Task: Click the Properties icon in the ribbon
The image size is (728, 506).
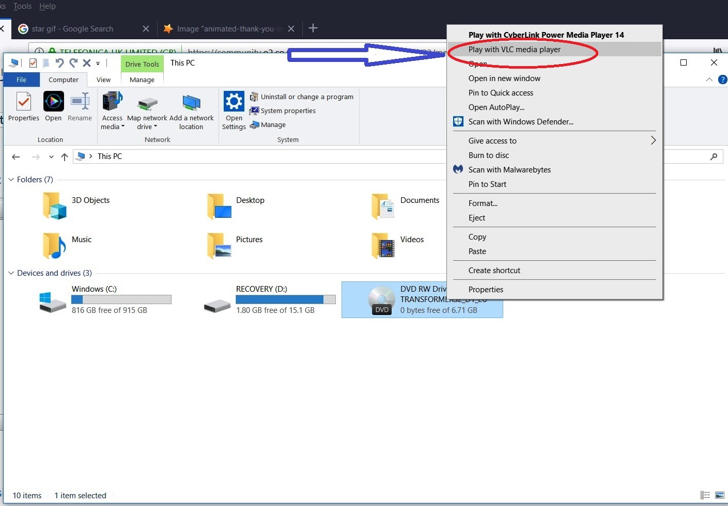Action: [x=24, y=102]
